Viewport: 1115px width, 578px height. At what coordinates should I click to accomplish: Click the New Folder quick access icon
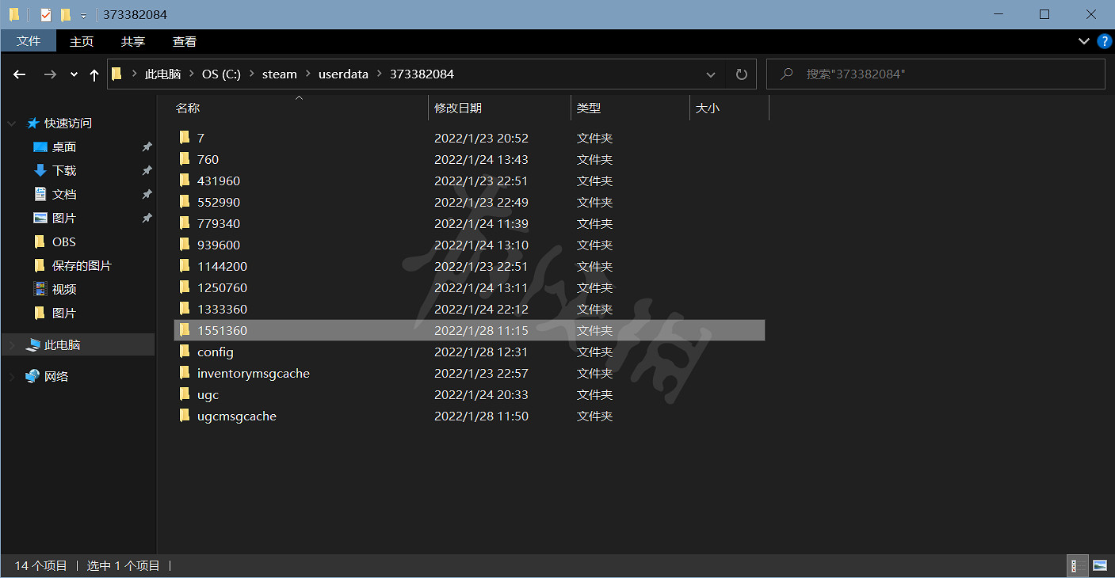click(65, 14)
